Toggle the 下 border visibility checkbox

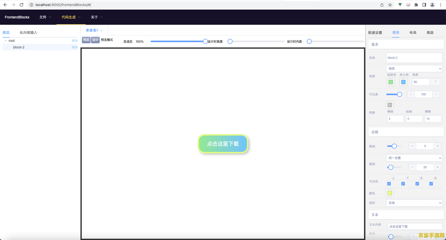tap(403, 184)
